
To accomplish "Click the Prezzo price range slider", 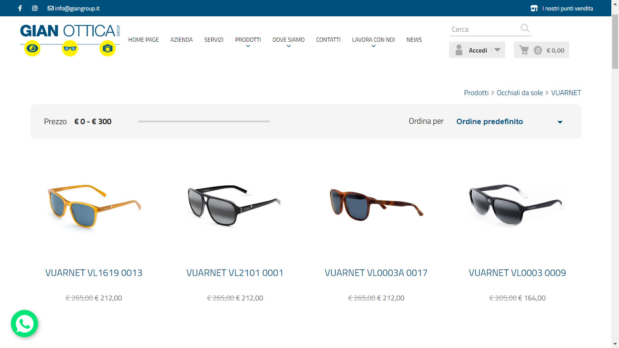I will pos(203,121).
